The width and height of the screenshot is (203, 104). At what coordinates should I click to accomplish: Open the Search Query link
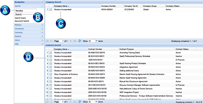coord(20,18)
